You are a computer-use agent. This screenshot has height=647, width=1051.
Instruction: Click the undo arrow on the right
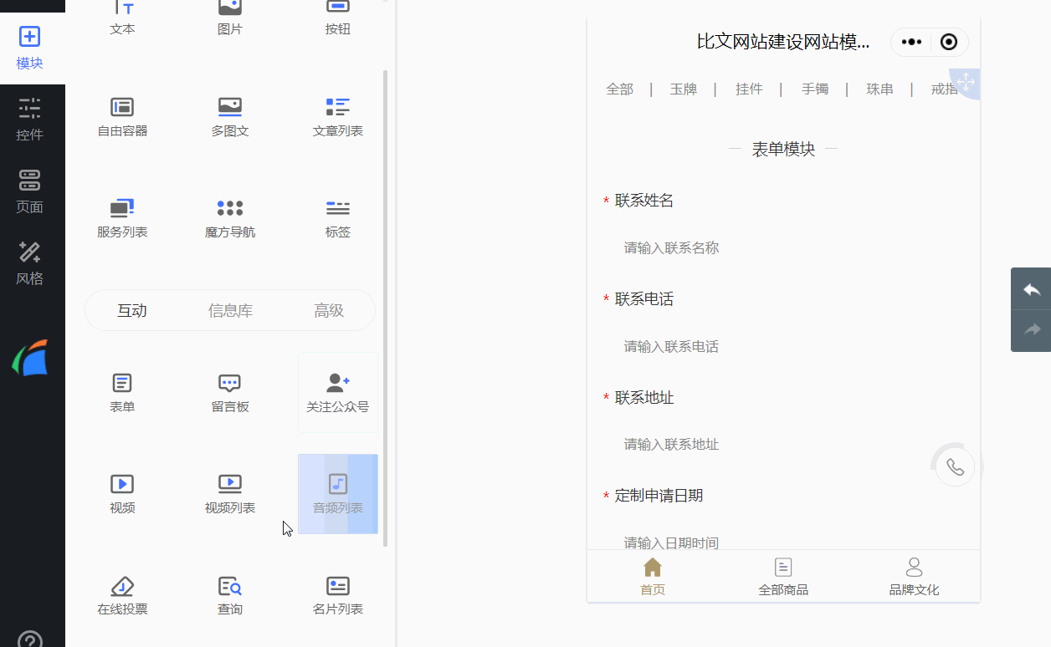point(1031,289)
